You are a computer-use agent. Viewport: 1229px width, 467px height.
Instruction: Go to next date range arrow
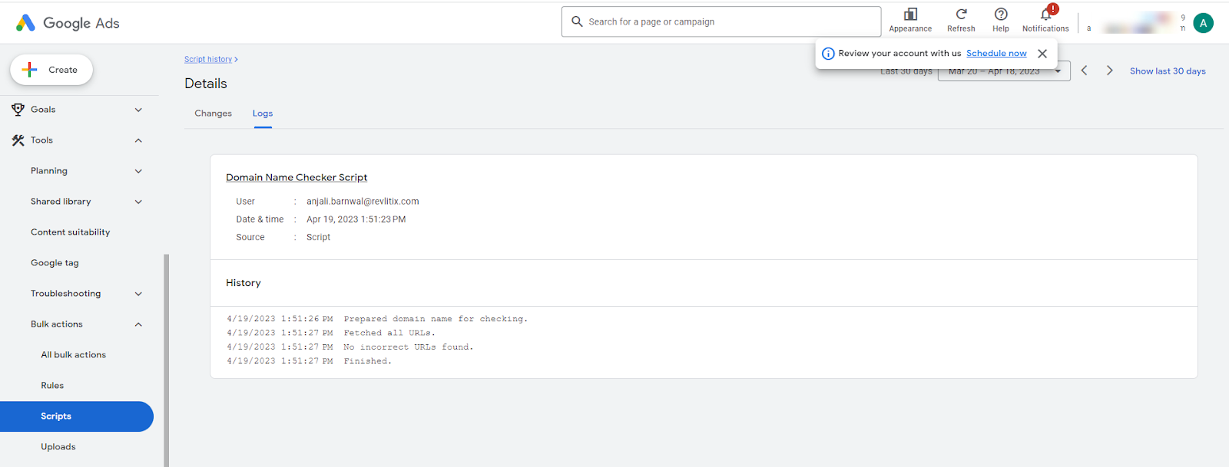[1109, 71]
